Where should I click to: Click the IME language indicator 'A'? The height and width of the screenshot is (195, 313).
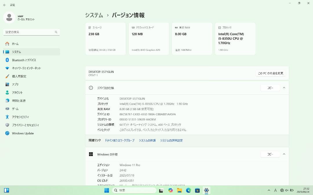[x=275, y=191]
